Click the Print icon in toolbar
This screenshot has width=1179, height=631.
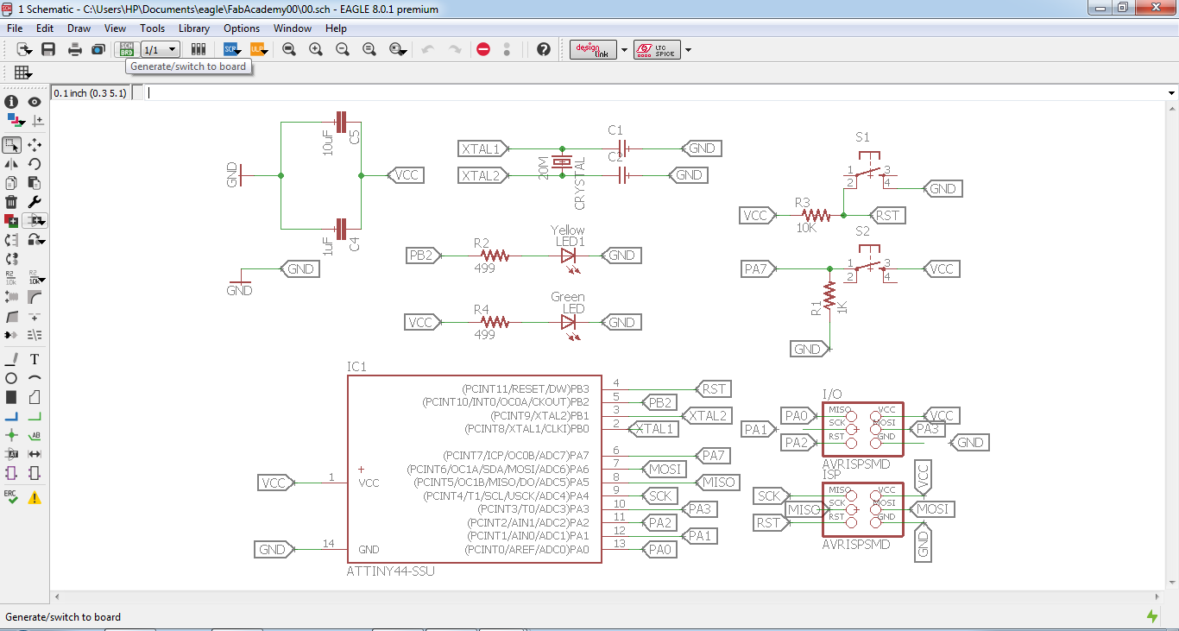tap(75, 49)
